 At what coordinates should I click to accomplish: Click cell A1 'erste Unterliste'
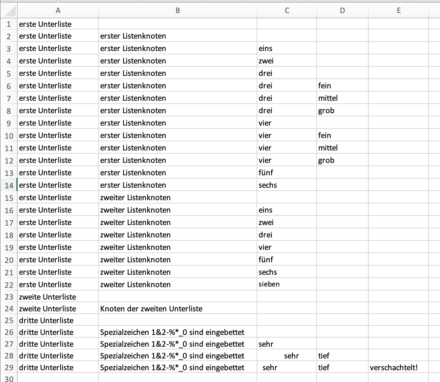click(x=58, y=24)
